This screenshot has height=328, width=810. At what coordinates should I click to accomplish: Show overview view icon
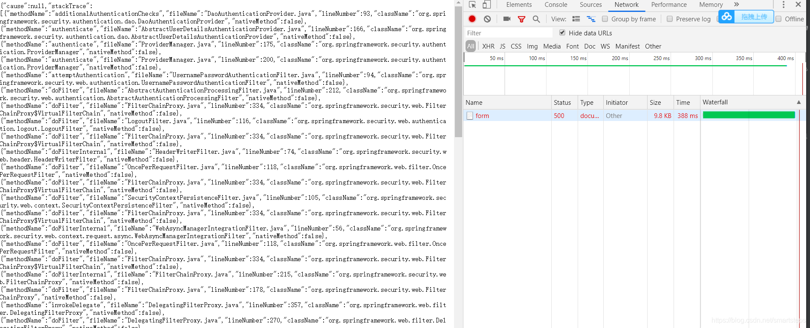click(x=591, y=19)
